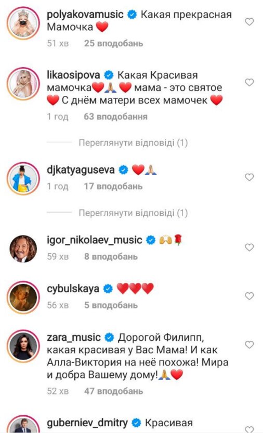
Task: Tap heart icon next to cybulskaya comment
Action: tap(249, 296)
